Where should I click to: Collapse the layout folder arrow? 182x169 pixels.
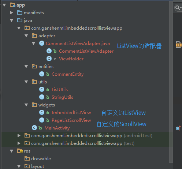19,166
